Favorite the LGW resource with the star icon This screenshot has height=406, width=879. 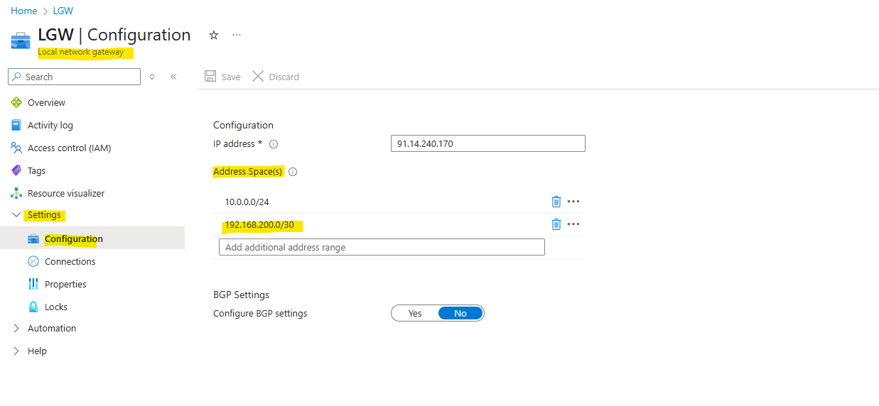pos(213,35)
